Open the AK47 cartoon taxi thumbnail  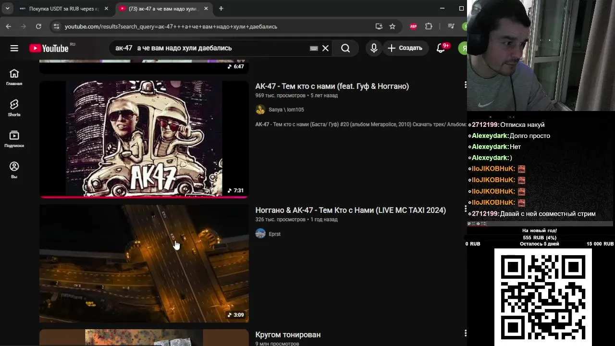(144, 139)
